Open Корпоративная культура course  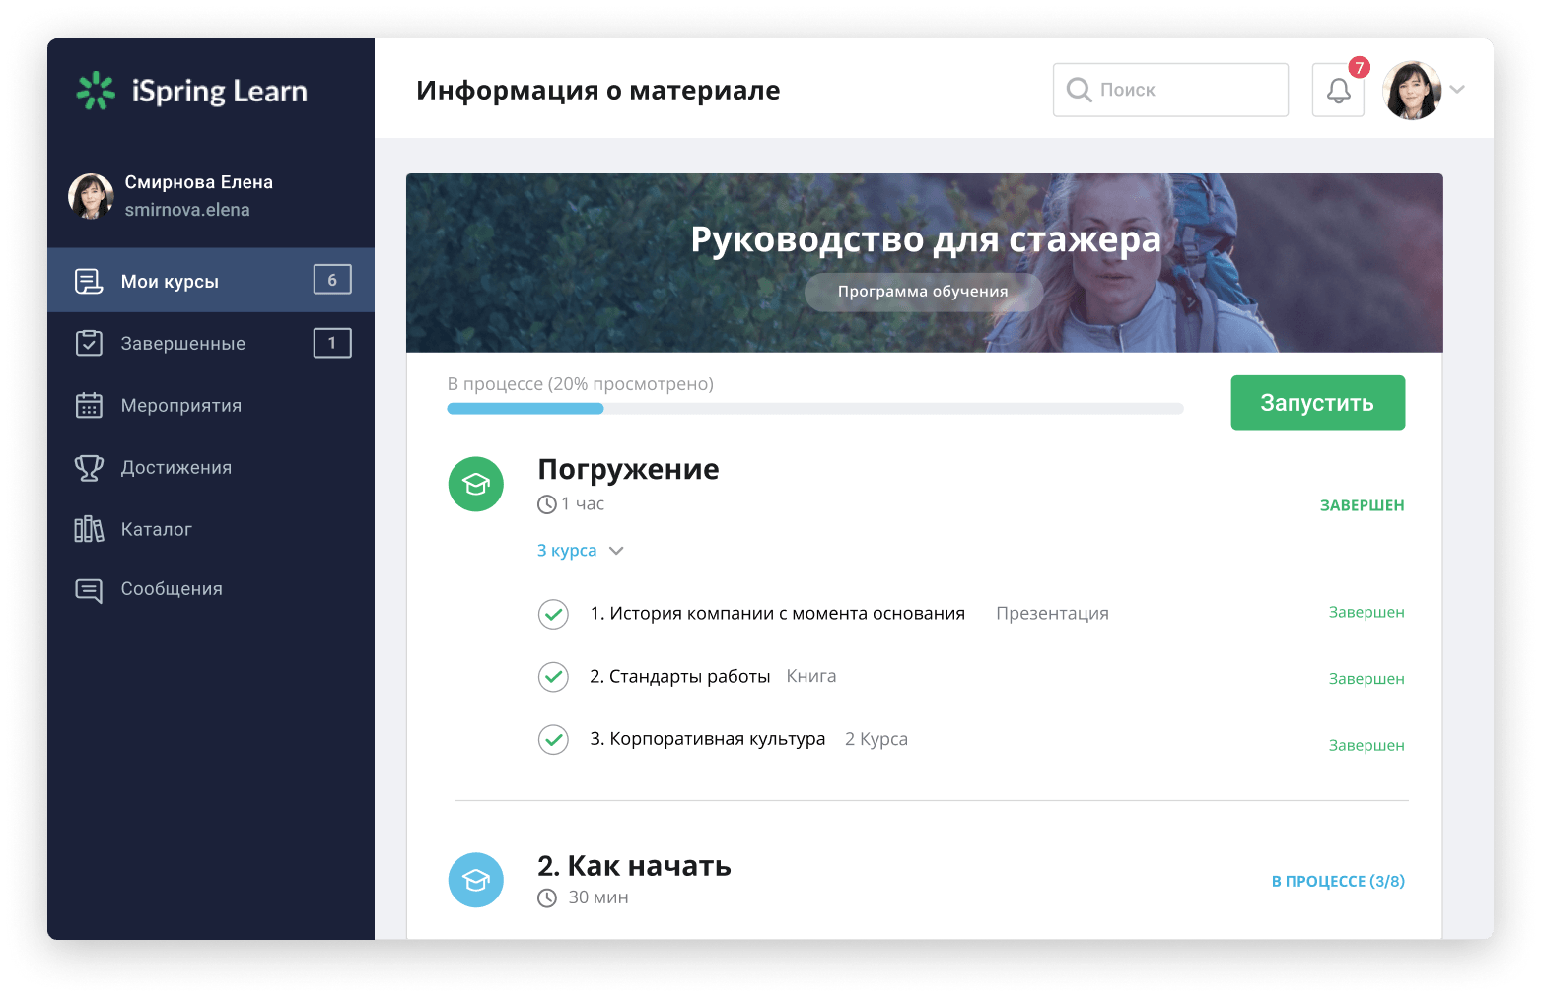(707, 739)
